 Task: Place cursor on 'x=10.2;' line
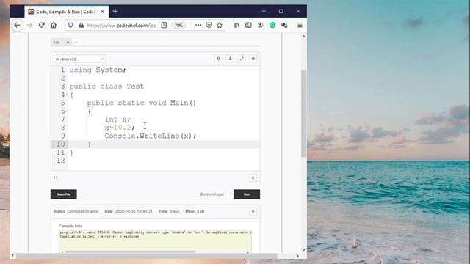coord(120,128)
